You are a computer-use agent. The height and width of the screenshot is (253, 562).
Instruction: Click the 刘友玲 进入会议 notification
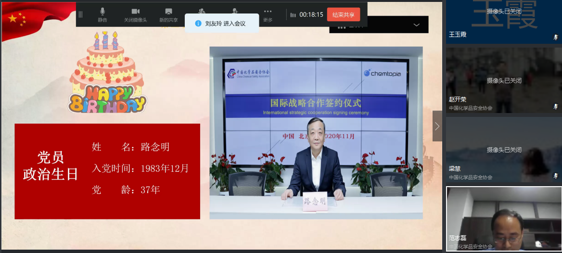[x=225, y=24]
